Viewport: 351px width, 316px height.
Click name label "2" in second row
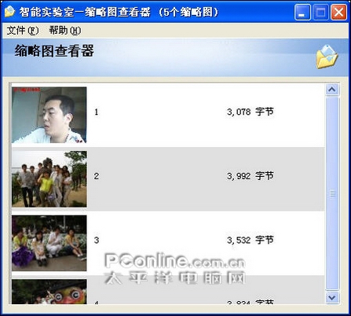(x=97, y=176)
